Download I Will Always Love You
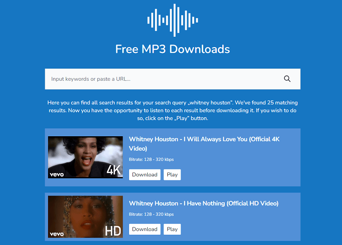 point(145,174)
